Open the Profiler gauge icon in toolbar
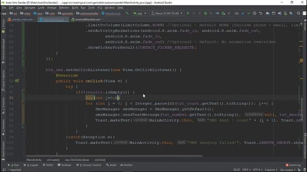This screenshot has height=172, width=307. pyautogui.click(x=217, y=13)
